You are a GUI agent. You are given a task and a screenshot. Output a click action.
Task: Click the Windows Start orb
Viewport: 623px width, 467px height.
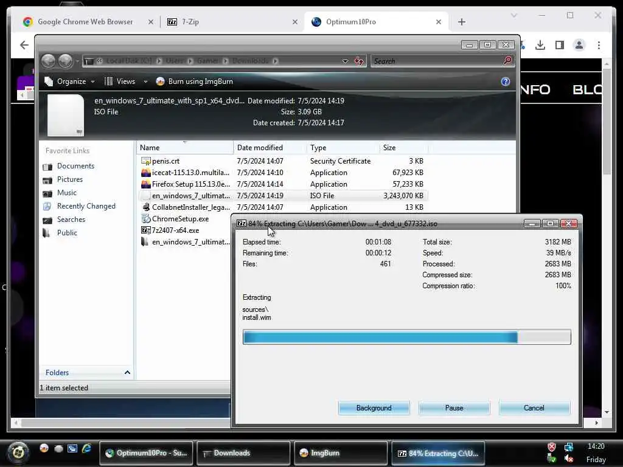tap(18, 452)
